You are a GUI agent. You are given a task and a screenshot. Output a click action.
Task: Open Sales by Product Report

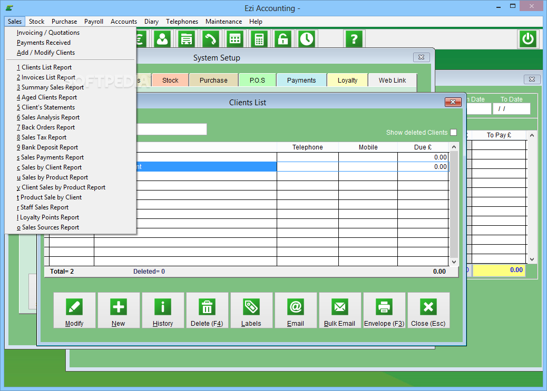click(x=71, y=177)
